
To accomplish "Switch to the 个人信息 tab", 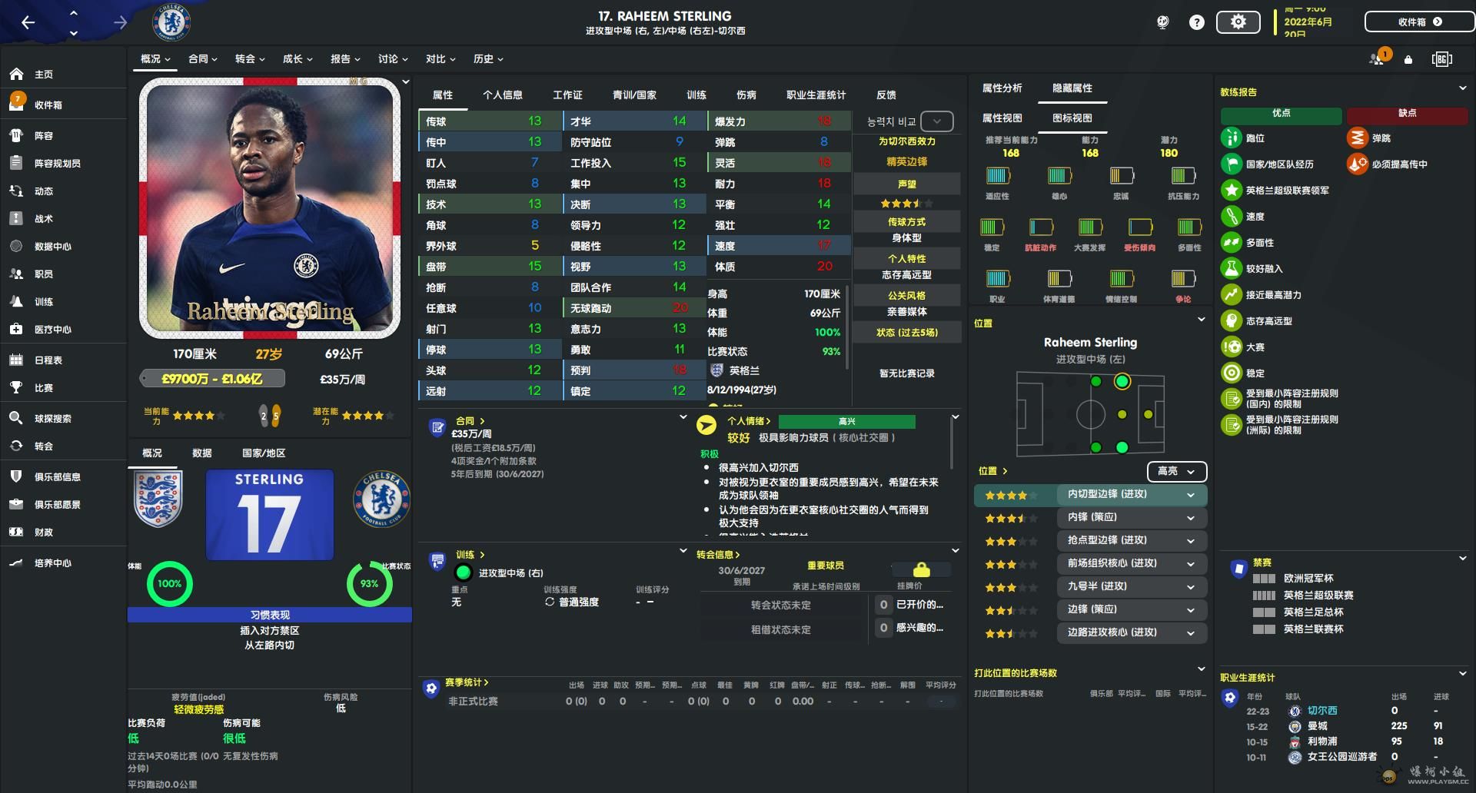I will click(x=502, y=95).
